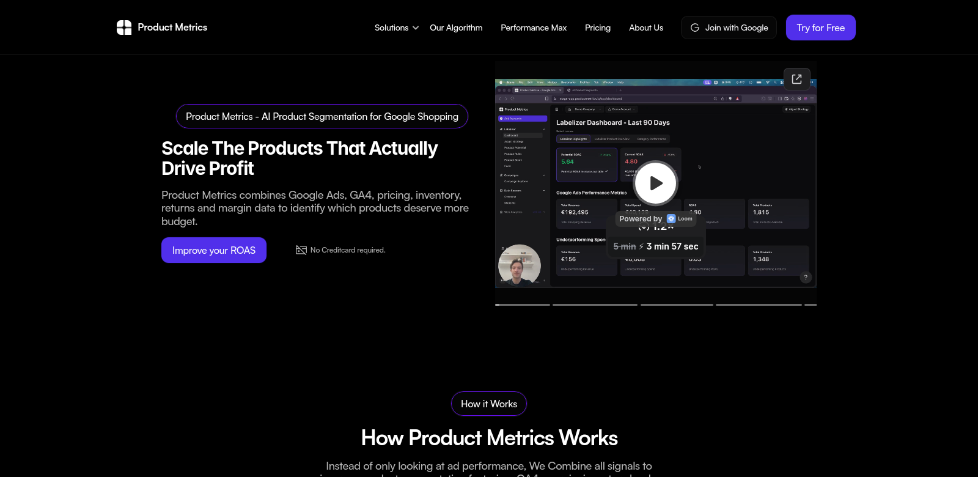The height and width of the screenshot is (477, 978).
Task: Open the Pricing page
Action: [598, 28]
